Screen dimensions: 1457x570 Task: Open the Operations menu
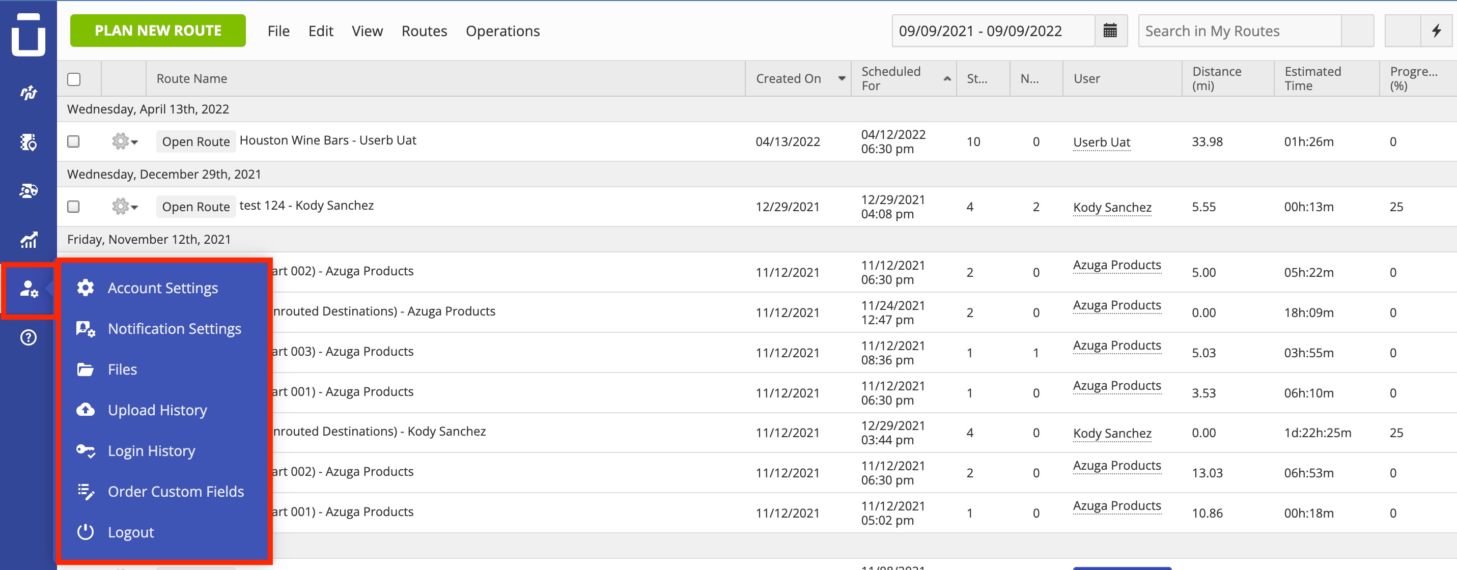pos(502,31)
